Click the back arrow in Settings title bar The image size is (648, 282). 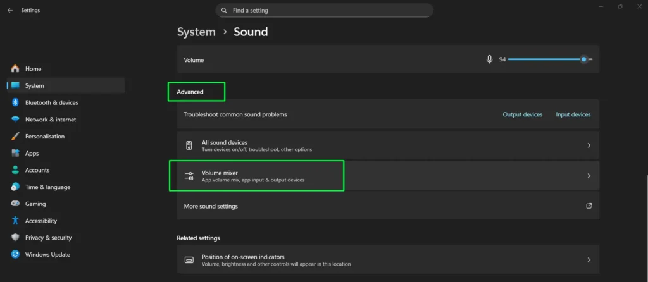click(x=10, y=10)
